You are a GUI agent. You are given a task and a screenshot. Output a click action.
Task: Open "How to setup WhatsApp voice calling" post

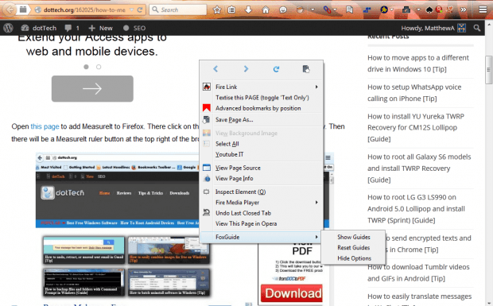[x=414, y=93]
